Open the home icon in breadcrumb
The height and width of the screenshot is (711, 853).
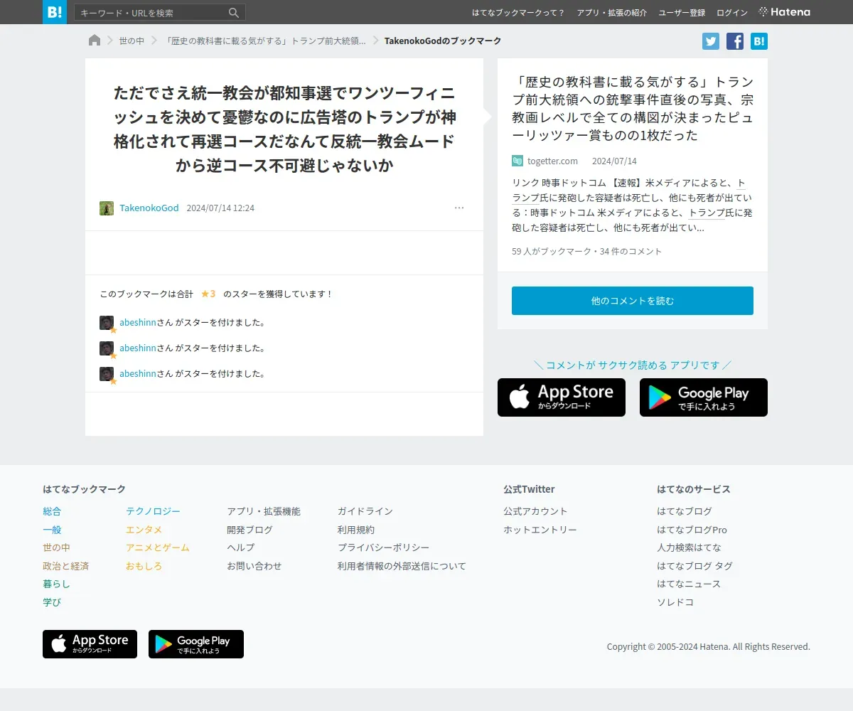coord(95,41)
